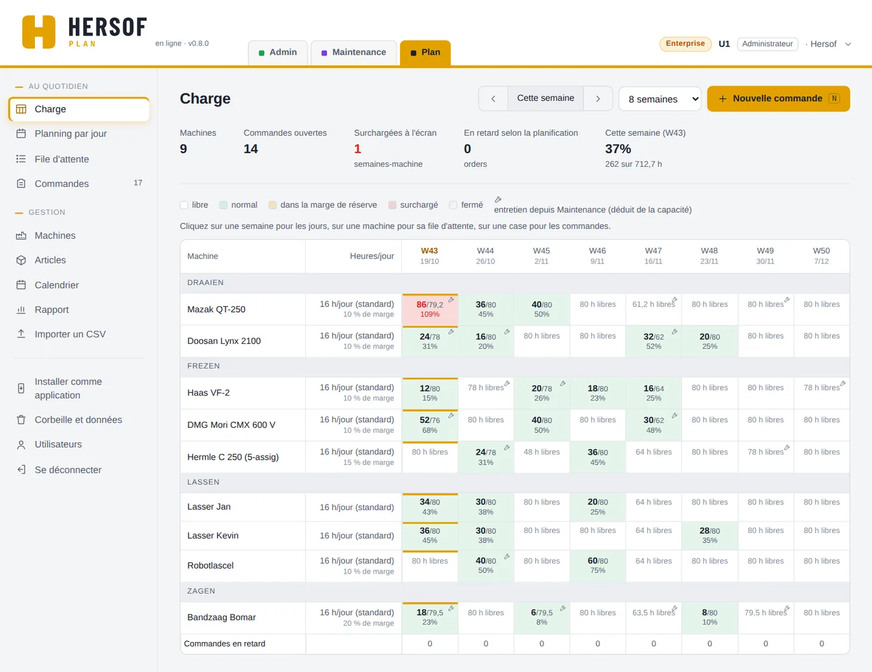This screenshot has width=872, height=672.
Task: Open Planning par jour calendar icon
Action: (21, 134)
